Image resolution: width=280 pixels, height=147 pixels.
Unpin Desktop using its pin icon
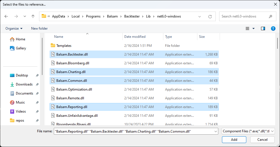[37, 75]
